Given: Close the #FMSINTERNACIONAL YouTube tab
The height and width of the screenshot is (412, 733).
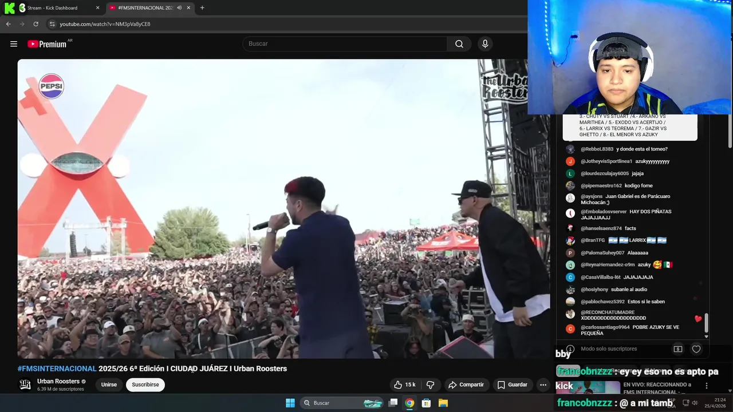Looking at the screenshot, I should click(189, 8).
